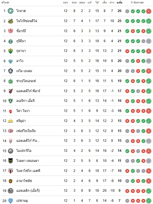Image resolution: width=153 pixels, height=204 pixels.
Task: Select the Avaí striped crest in row 6
Action: (11, 61)
